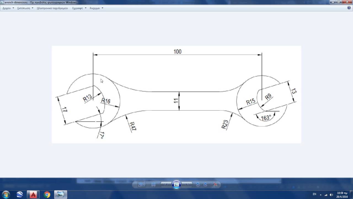This screenshot has width=353, height=199.
Task: Open the Windows Start menu
Action: tap(6, 195)
